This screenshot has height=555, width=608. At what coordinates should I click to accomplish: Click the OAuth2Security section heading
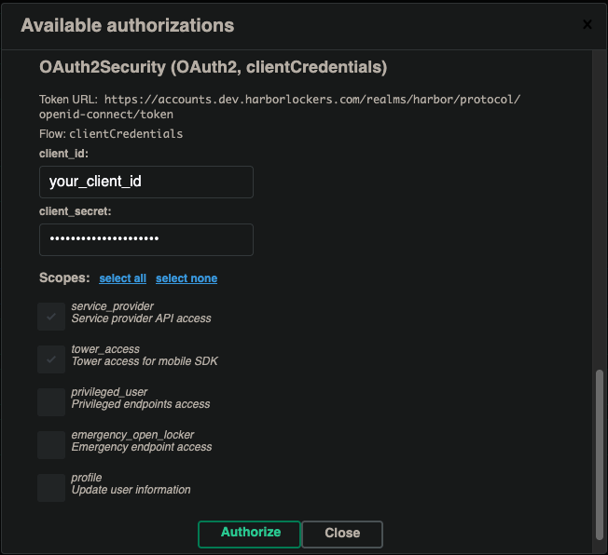click(x=214, y=68)
